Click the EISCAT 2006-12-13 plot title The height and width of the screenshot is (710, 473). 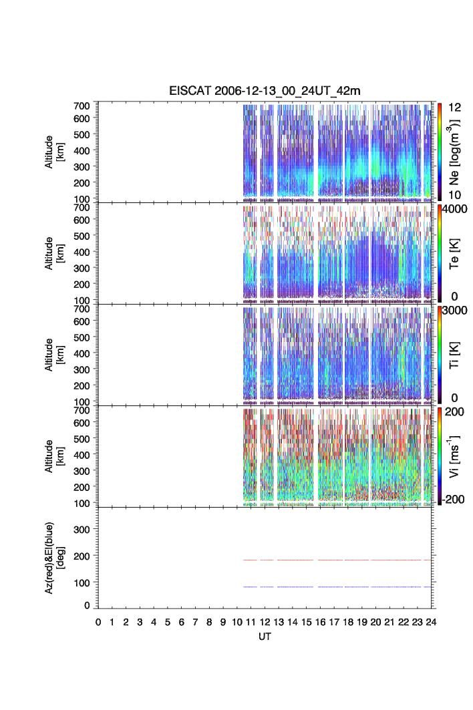(265, 92)
